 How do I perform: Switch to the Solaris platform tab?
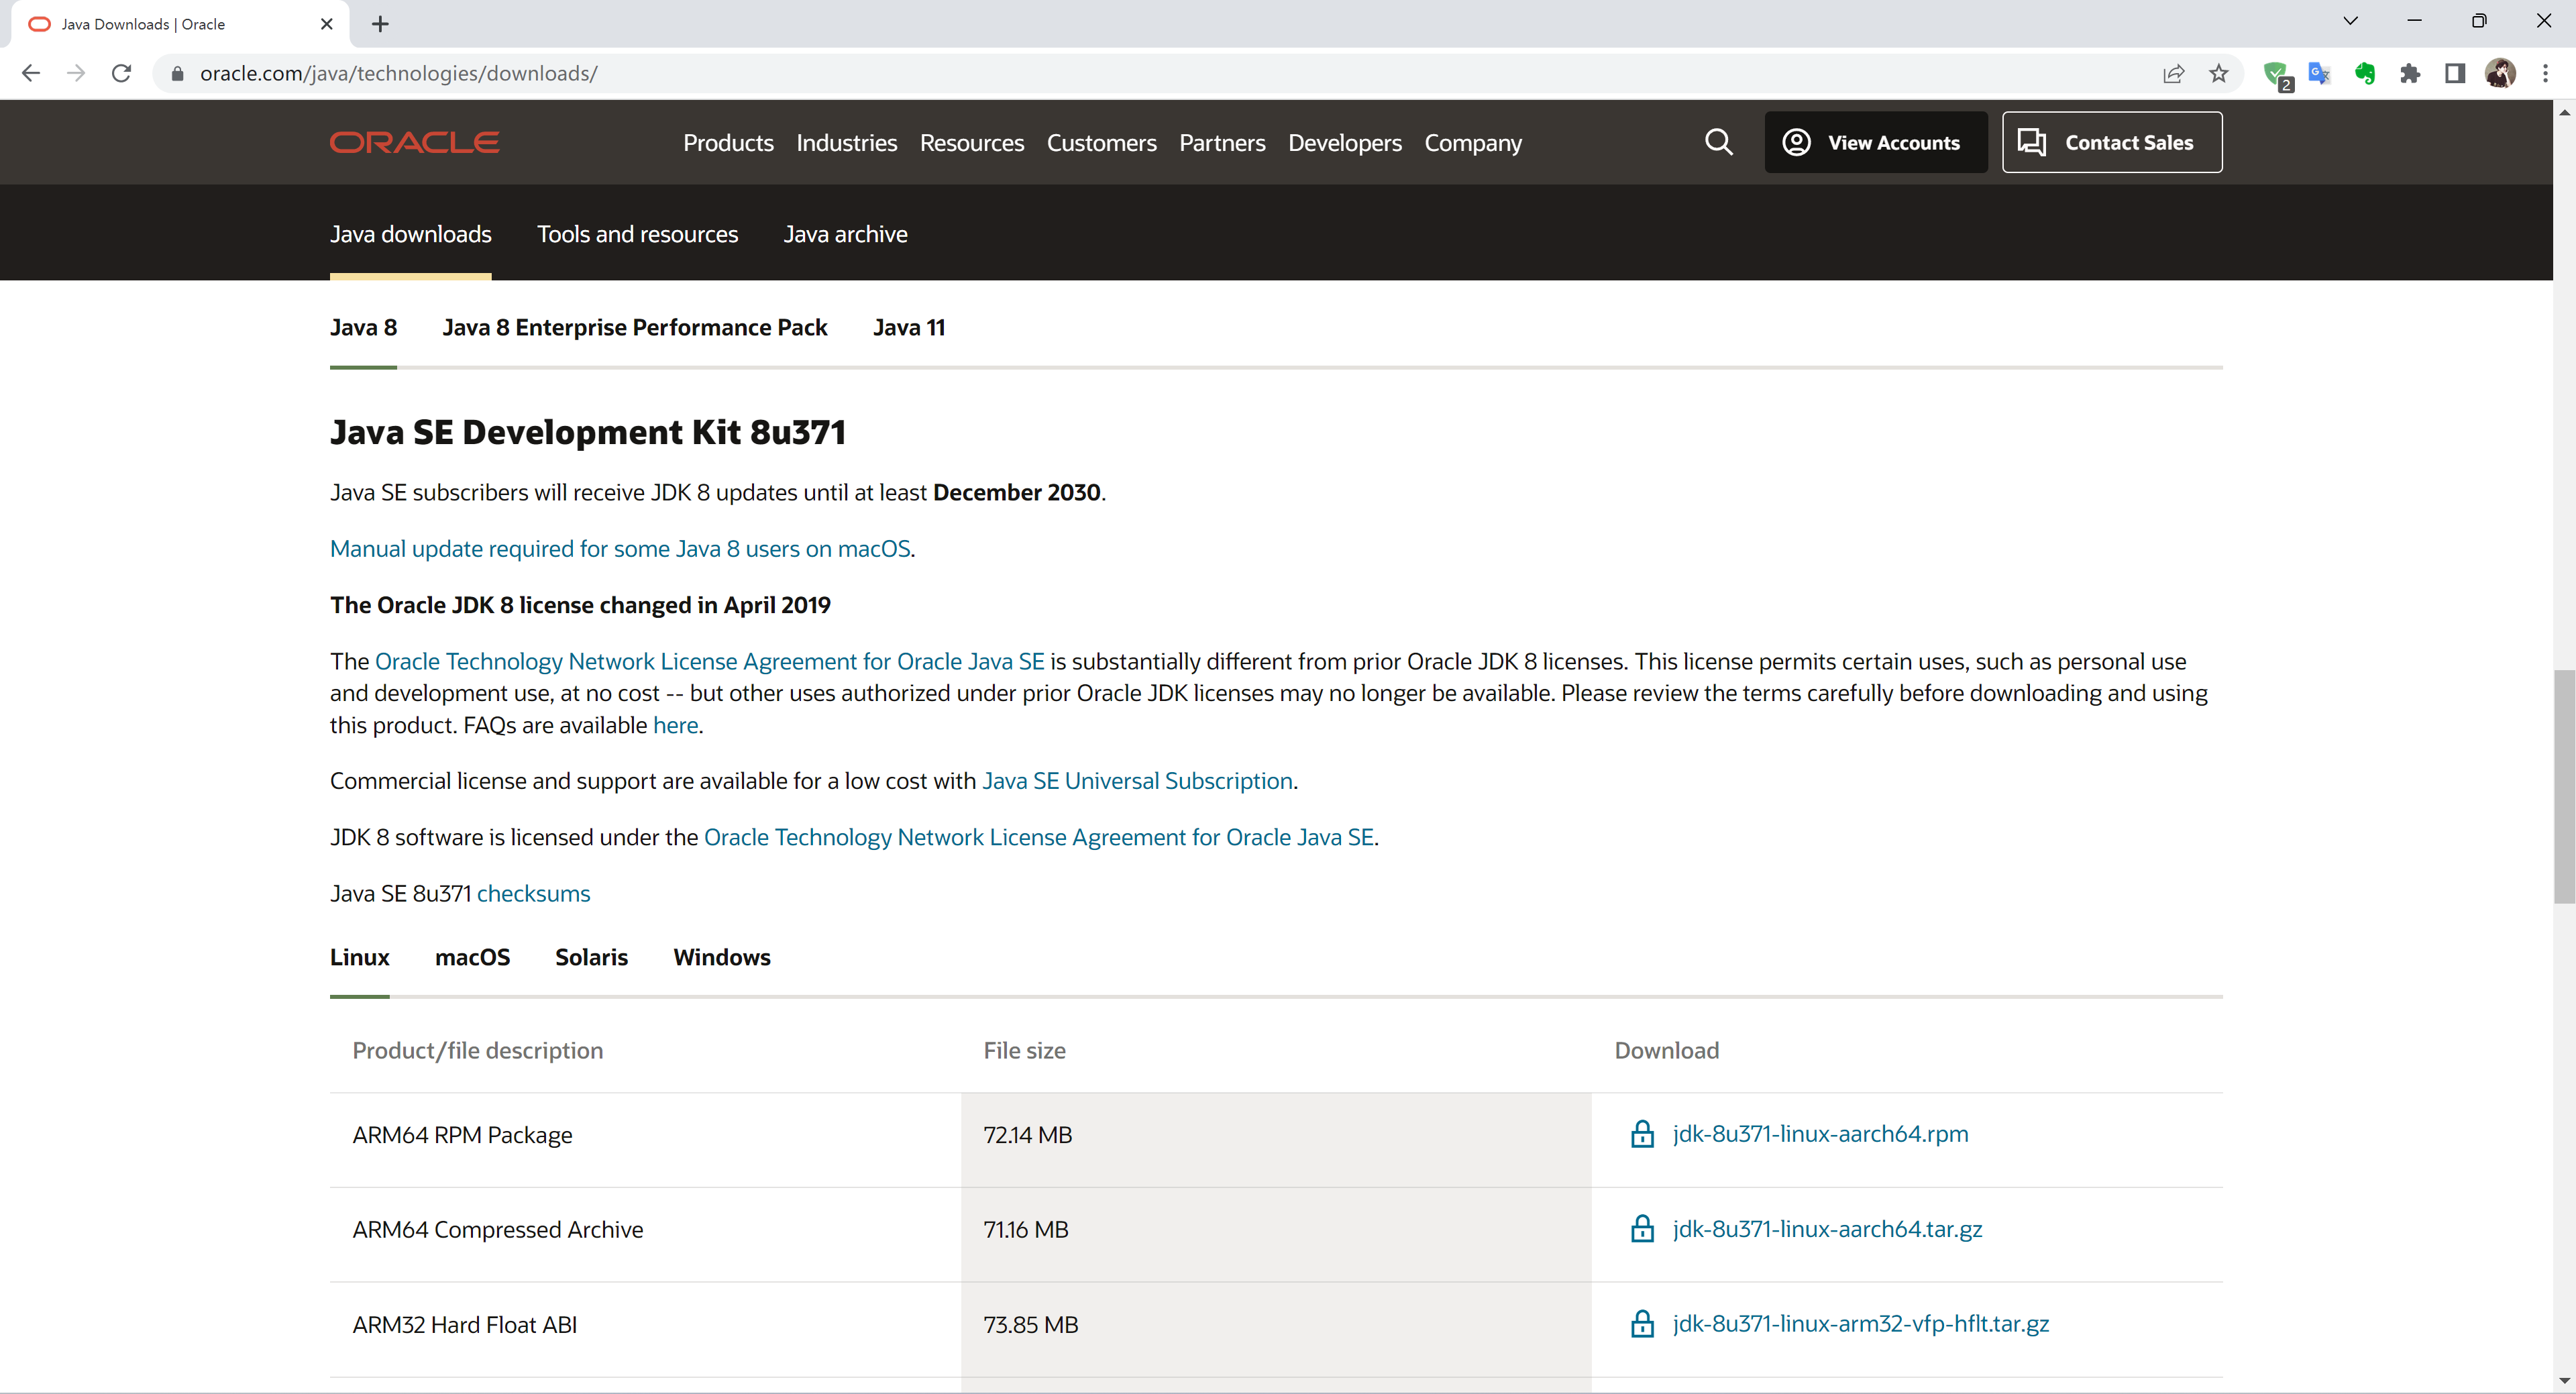(591, 958)
